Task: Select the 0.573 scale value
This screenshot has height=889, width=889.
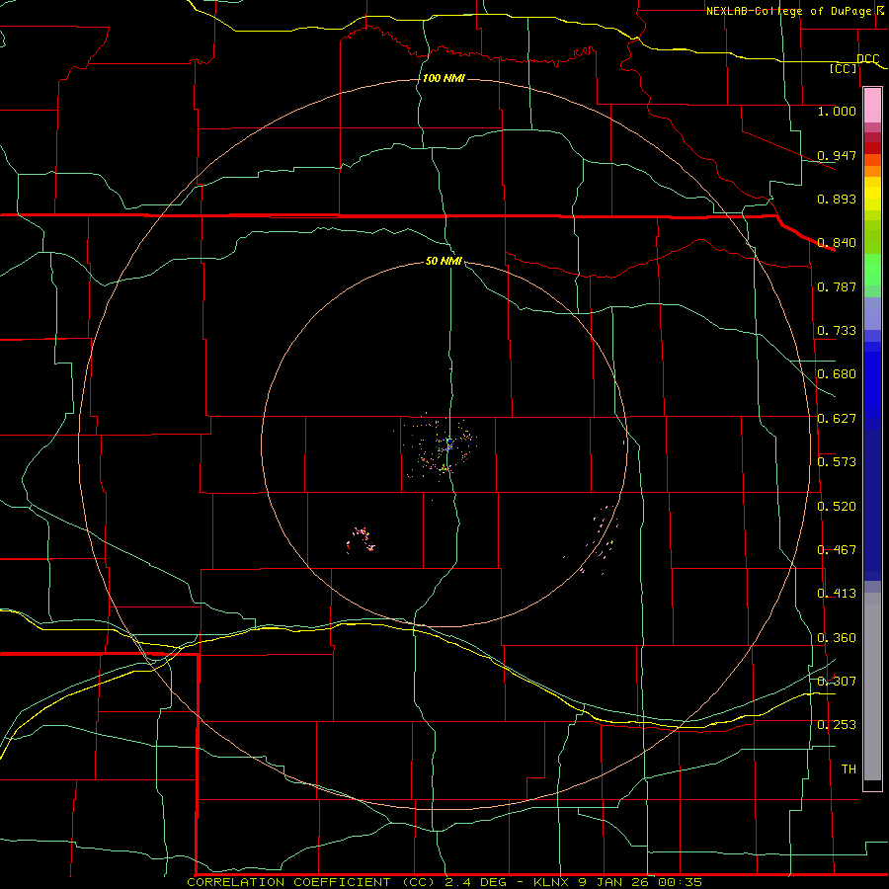Action: [x=837, y=462]
